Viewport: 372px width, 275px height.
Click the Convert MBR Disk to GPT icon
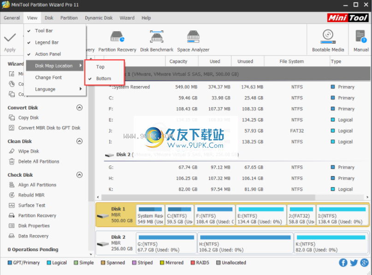tap(12, 128)
